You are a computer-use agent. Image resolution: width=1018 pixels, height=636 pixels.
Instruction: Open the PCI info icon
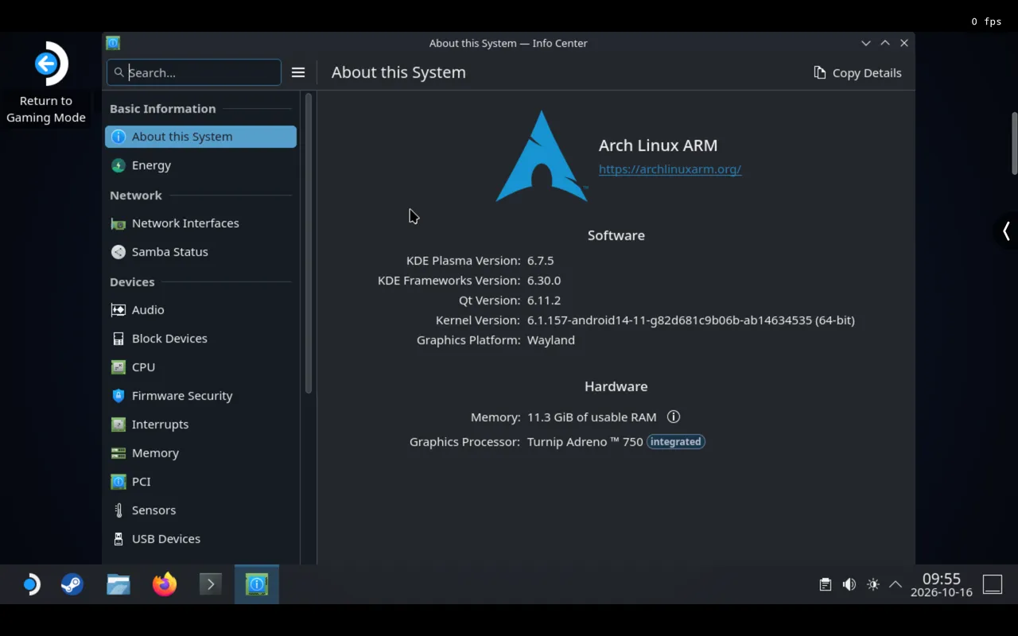(119, 482)
